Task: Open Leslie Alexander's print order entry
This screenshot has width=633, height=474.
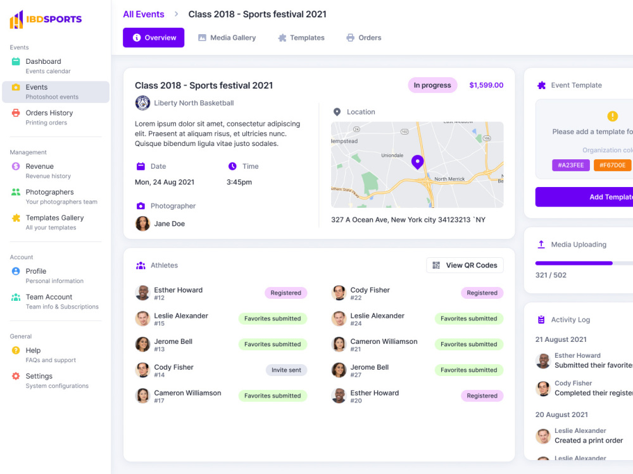Action: click(584, 436)
